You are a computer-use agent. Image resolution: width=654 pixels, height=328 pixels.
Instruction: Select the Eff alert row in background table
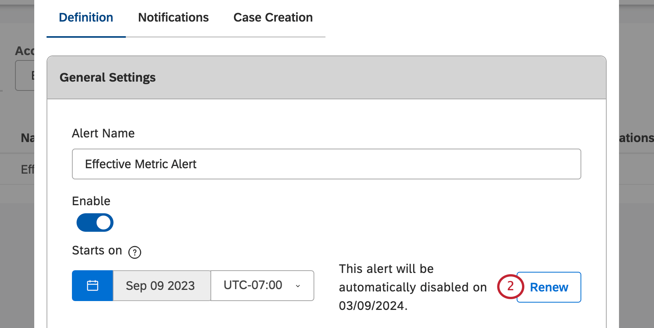click(x=27, y=169)
